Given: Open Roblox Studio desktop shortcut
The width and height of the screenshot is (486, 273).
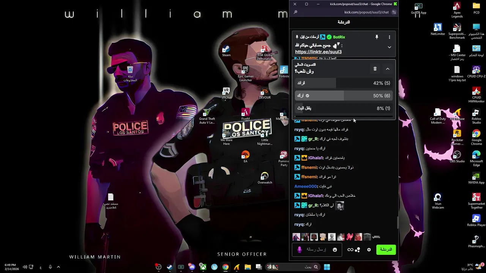Looking at the screenshot, I should click(x=476, y=116).
